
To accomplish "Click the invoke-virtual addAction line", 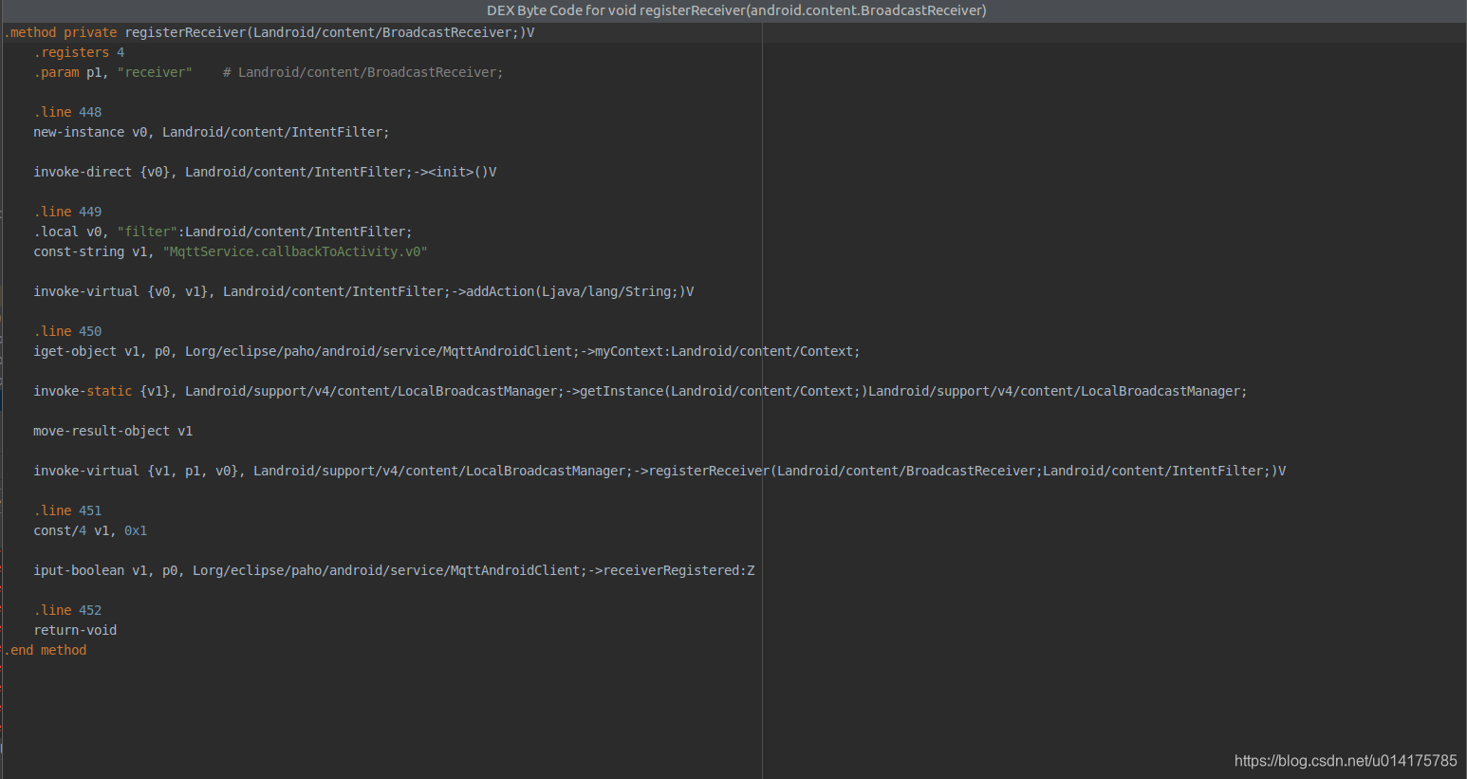I will [363, 291].
